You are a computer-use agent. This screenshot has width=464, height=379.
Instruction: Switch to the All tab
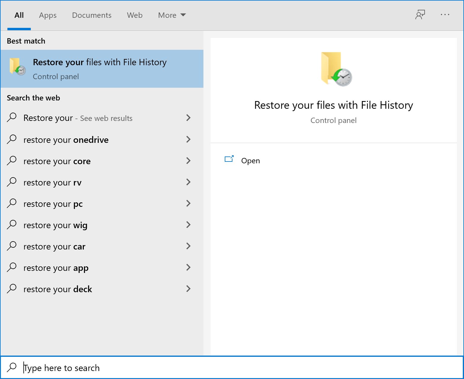(19, 15)
